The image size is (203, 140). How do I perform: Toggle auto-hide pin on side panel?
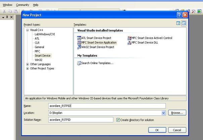click(x=7, y=17)
